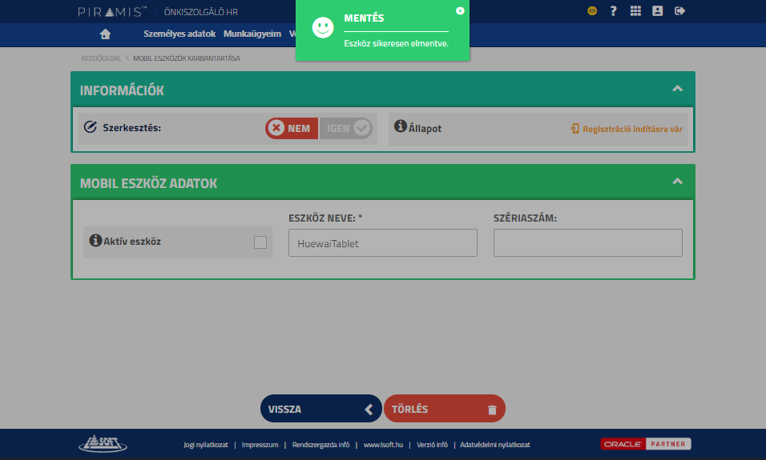
Task: Open help via question mark icon
Action: (x=613, y=11)
